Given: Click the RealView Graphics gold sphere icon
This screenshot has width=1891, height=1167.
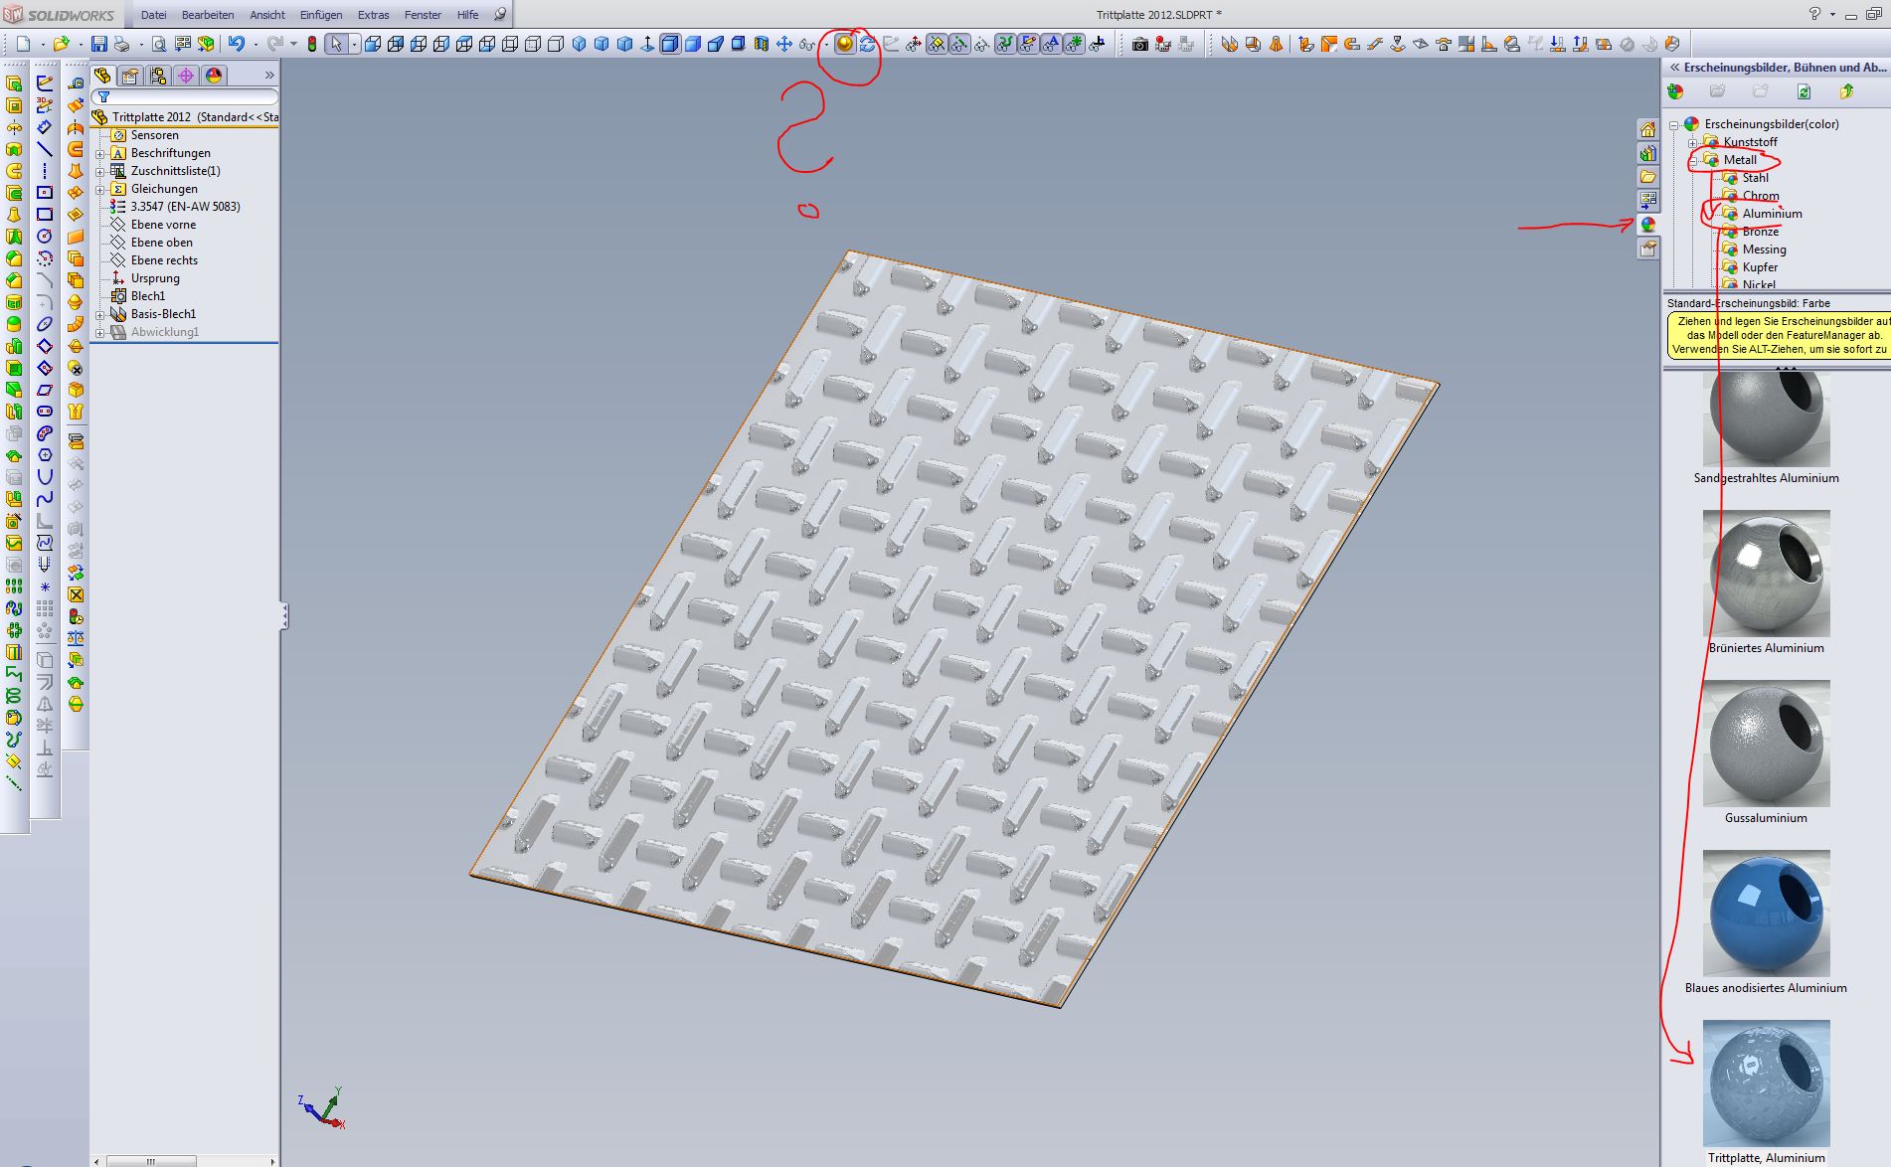Looking at the screenshot, I should click(x=844, y=44).
